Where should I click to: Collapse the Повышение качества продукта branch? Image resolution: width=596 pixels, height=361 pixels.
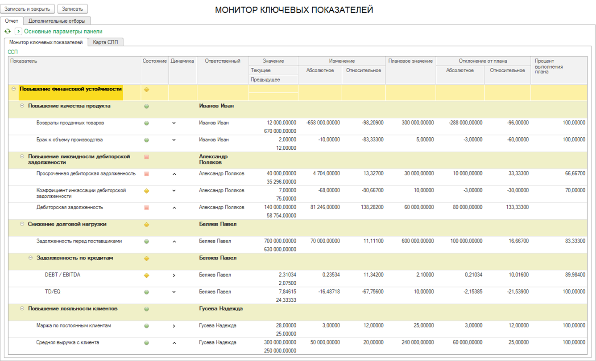(22, 106)
